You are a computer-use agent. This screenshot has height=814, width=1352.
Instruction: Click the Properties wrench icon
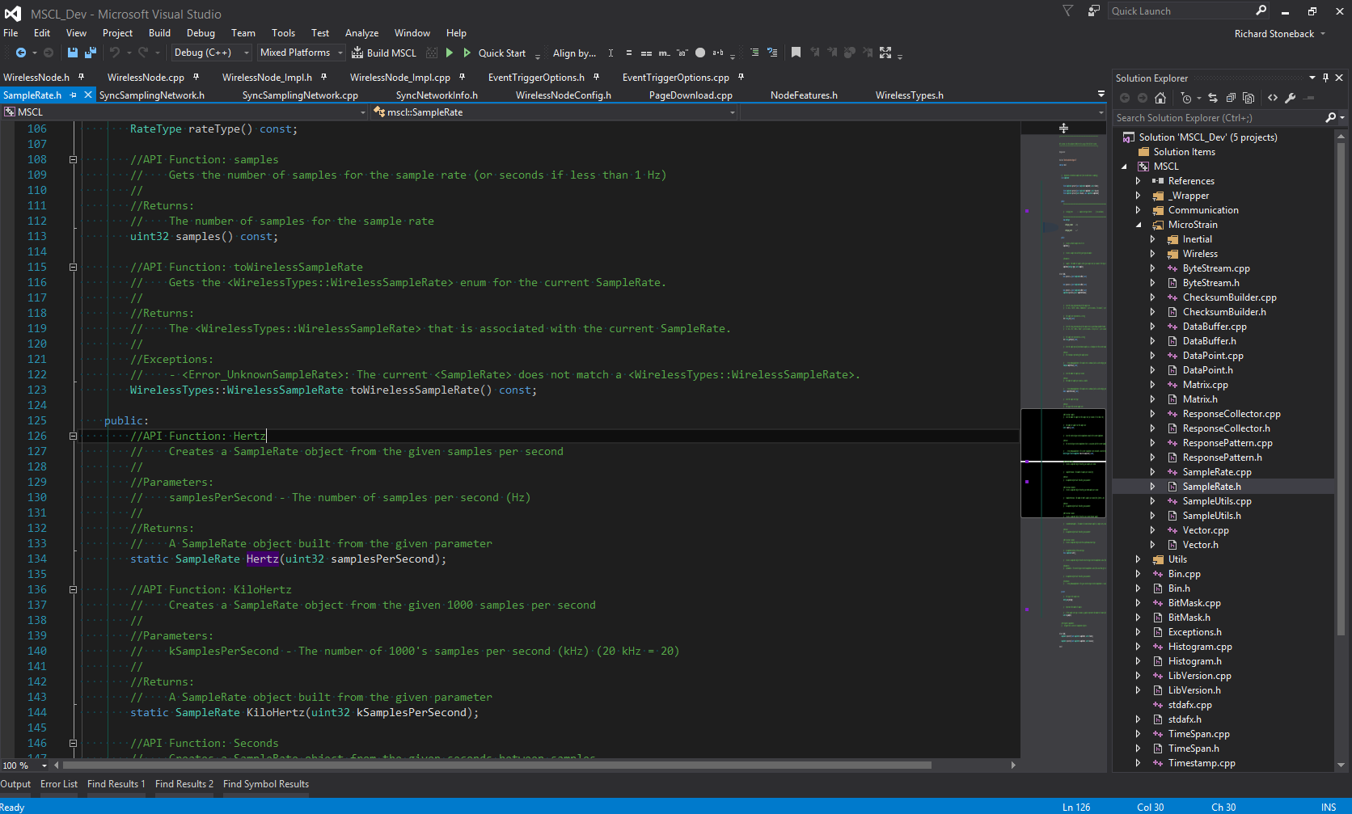(1291, 98)
